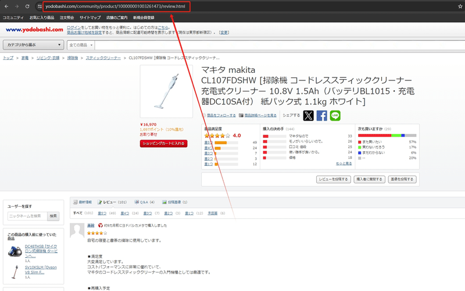Click the 商品詳細ページを見る link
Screen dimensions: 465x291
pos(260,115)
